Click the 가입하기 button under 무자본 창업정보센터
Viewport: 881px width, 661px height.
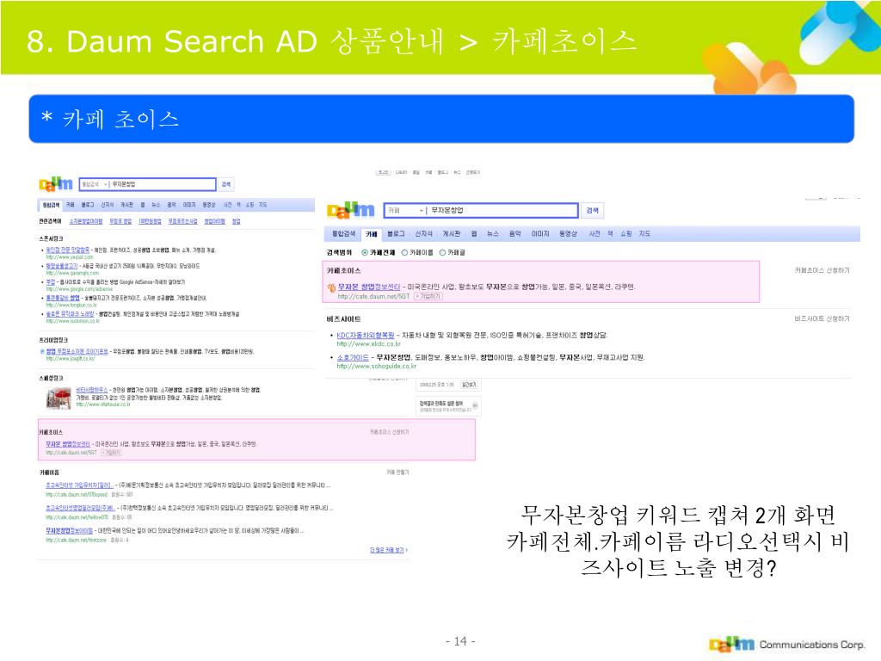click(428, 296)
